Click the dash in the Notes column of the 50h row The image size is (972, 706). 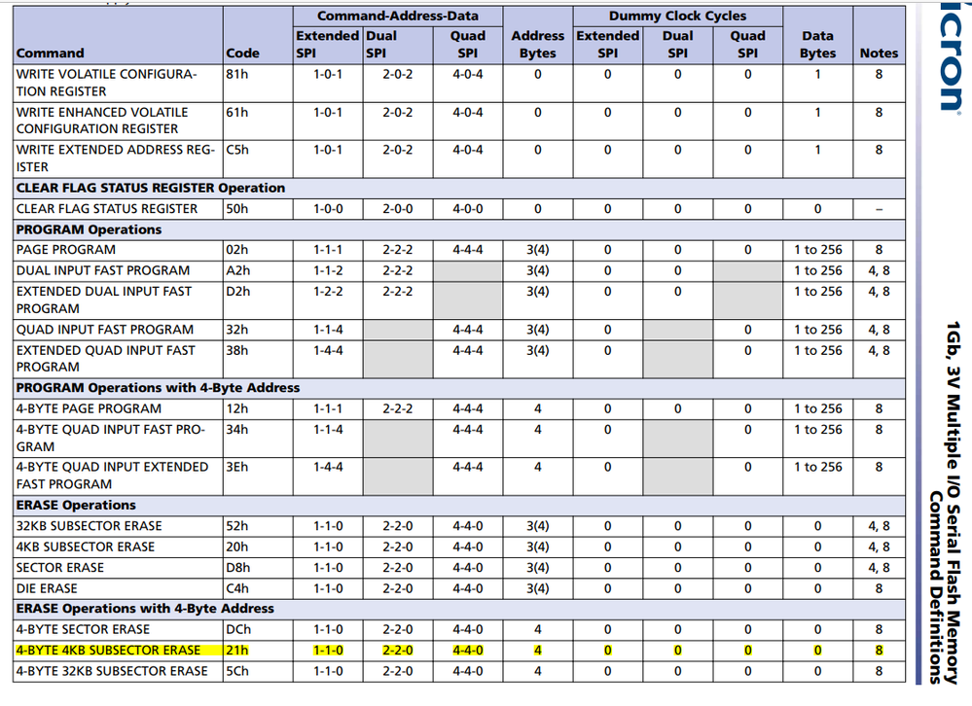[x=879, y=210]
